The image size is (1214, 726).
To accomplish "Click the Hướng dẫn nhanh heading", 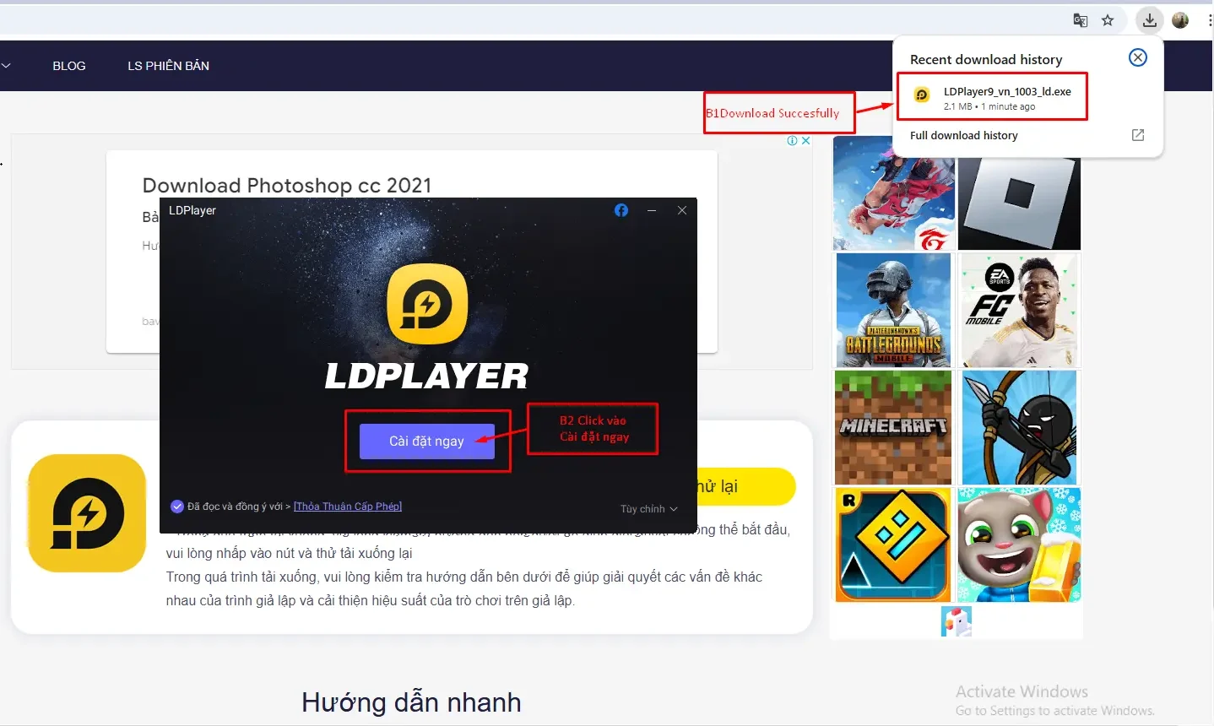I will pos(411,702).
